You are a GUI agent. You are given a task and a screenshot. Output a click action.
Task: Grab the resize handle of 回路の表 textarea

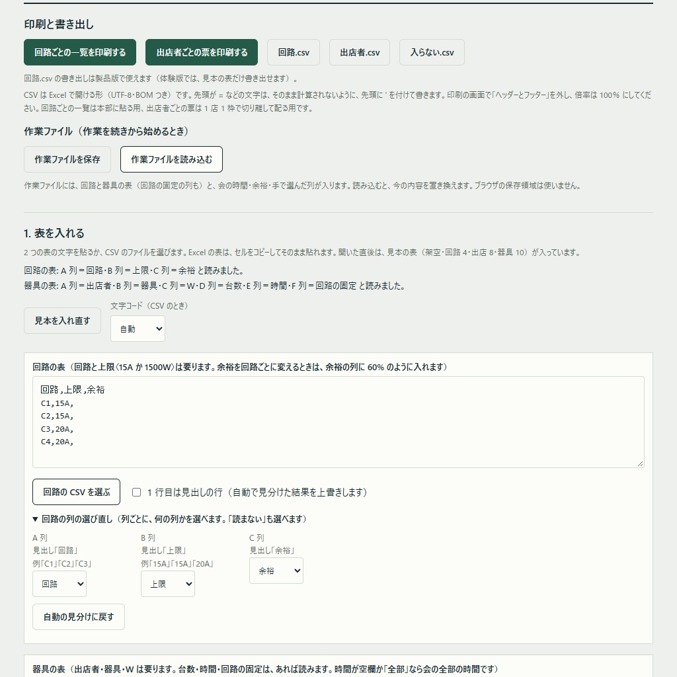pos(640,463)
